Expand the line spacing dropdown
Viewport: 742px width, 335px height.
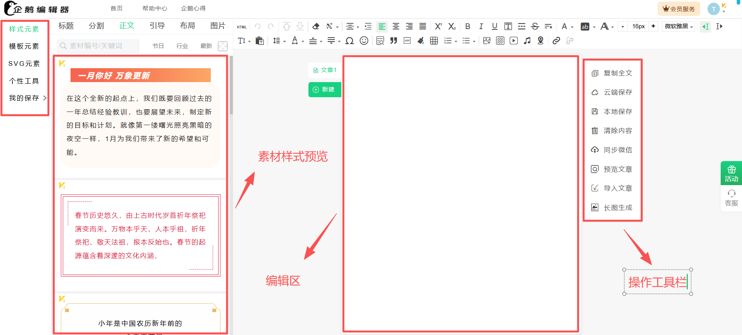(x=284, y=41)
